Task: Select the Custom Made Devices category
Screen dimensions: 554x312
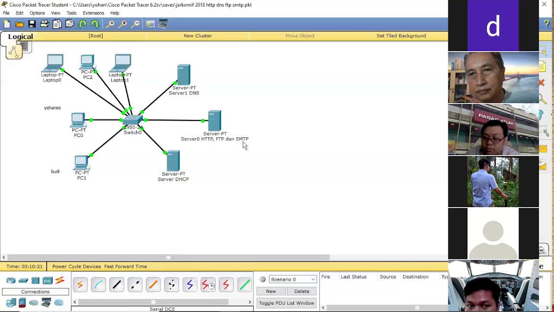Action: click(46, 302)
